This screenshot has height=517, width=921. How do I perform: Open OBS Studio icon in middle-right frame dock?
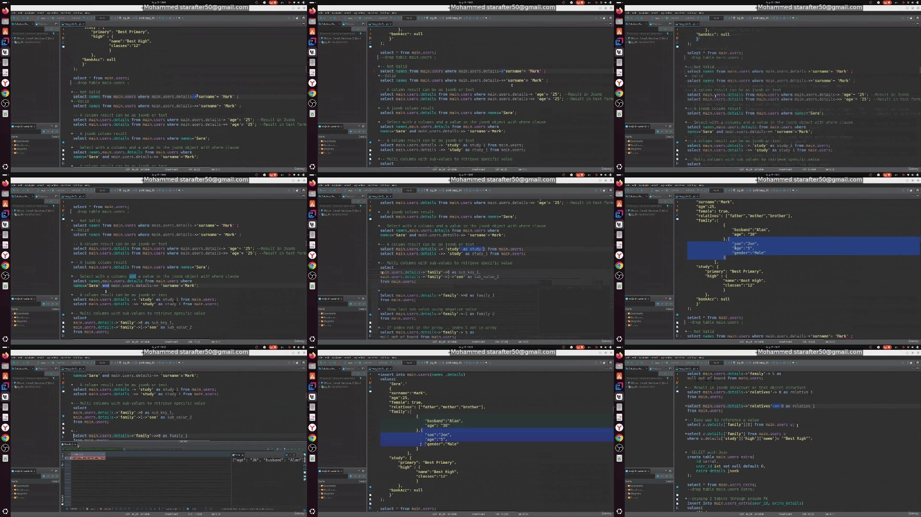619,275
